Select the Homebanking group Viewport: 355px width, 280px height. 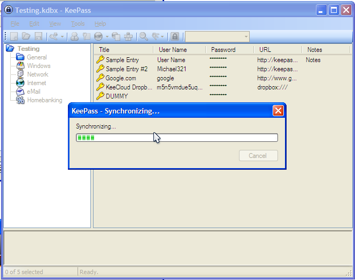click(x=44, y=100)
